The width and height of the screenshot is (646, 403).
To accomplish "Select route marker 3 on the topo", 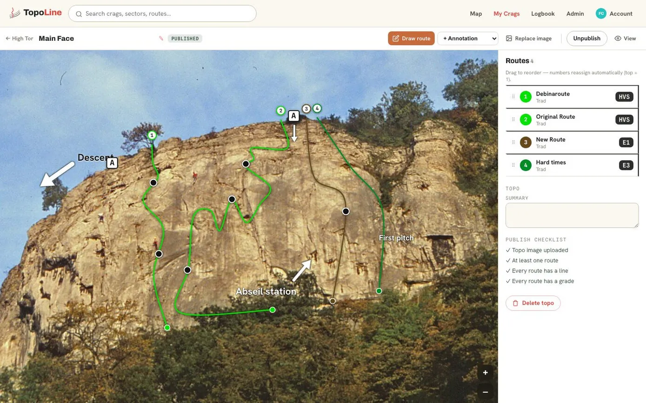I will click(x=306, y=109).
